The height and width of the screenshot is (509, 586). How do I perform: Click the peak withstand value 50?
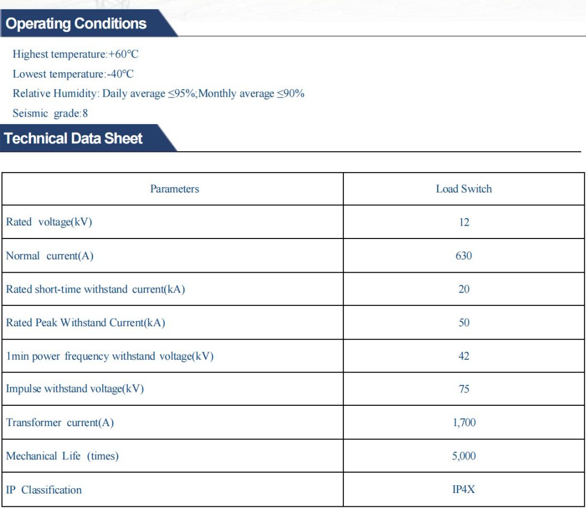pyautogui.click(x=464, y=323)
